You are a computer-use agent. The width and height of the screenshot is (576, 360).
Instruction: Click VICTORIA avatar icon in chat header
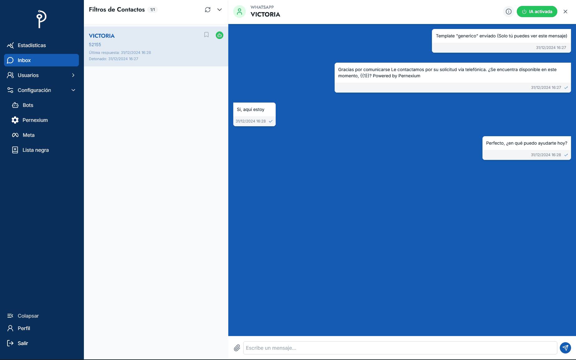coord(240,12)
